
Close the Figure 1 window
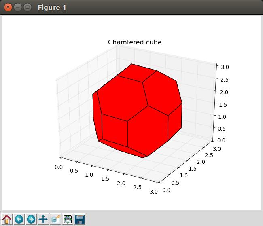(7, 7)
